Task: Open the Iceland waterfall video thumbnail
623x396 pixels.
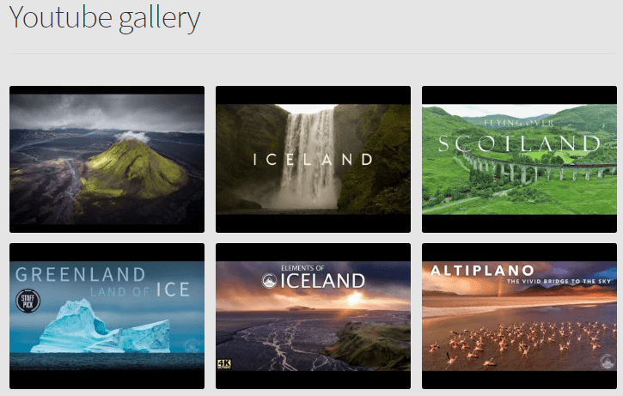Action: tap(313, 159)
